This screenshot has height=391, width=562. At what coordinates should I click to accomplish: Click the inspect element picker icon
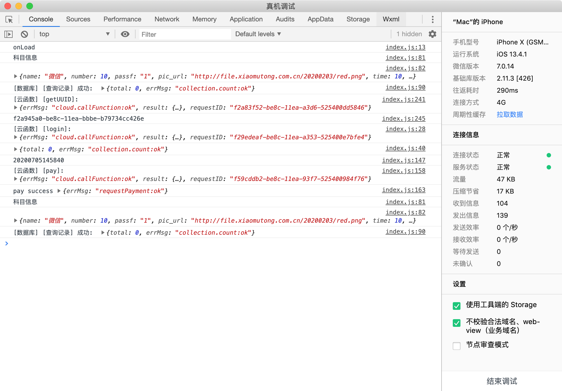coord(9,19)
